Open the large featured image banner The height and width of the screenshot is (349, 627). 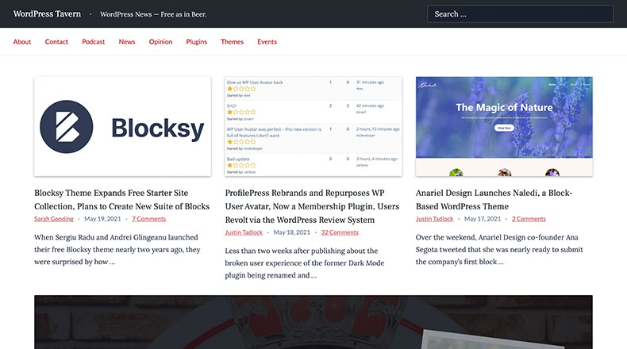click(x=313, y=322)
